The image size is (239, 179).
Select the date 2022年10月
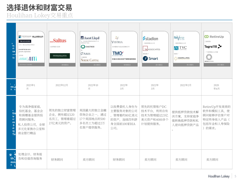click(x=93, y=87)
